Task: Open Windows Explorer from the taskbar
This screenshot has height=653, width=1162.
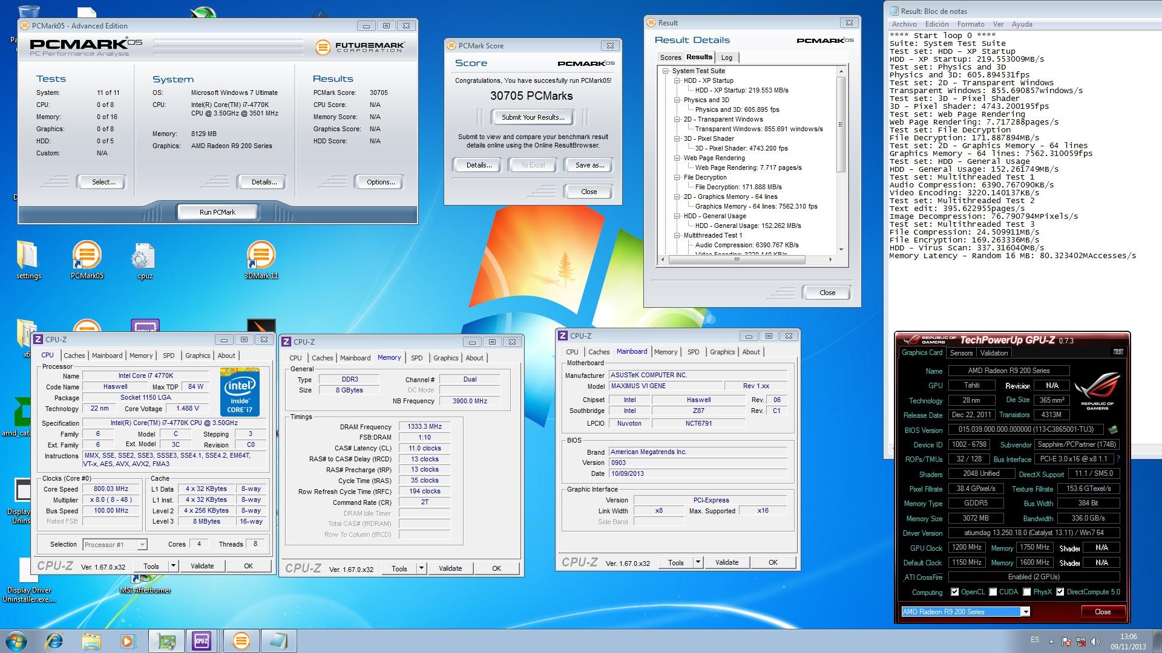Action: [x=91, y=640]
